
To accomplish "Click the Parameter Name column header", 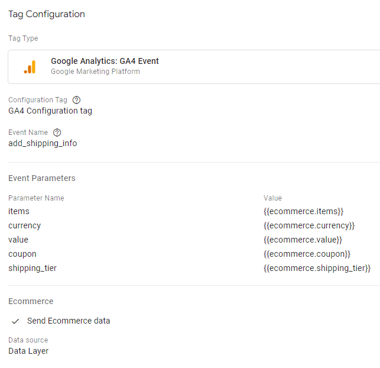I will (x=37, y=198).
